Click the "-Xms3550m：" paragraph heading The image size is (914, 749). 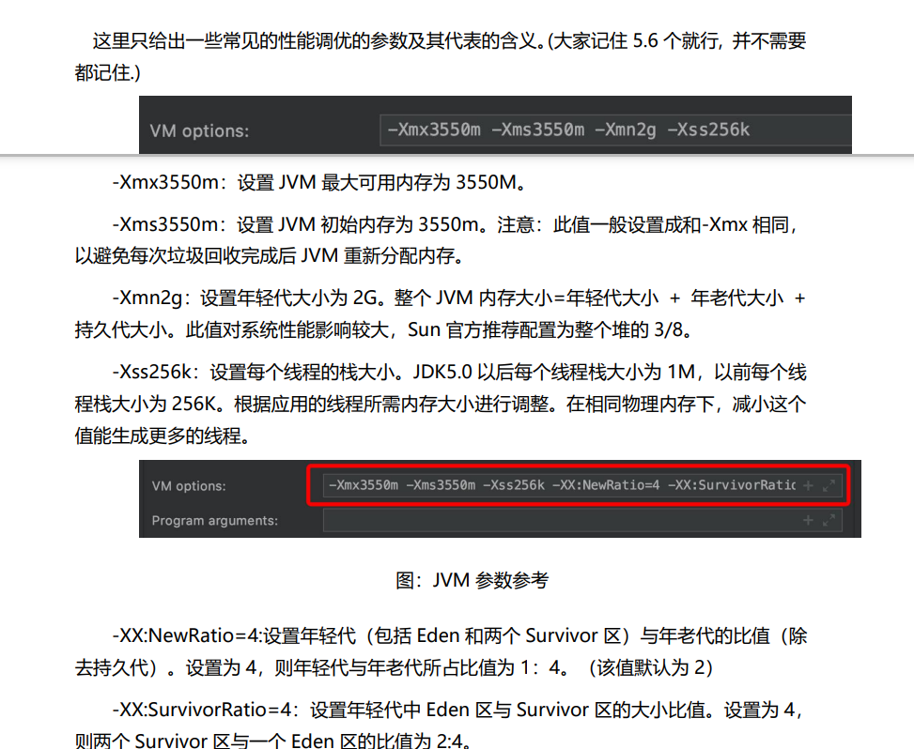point(172,224)
